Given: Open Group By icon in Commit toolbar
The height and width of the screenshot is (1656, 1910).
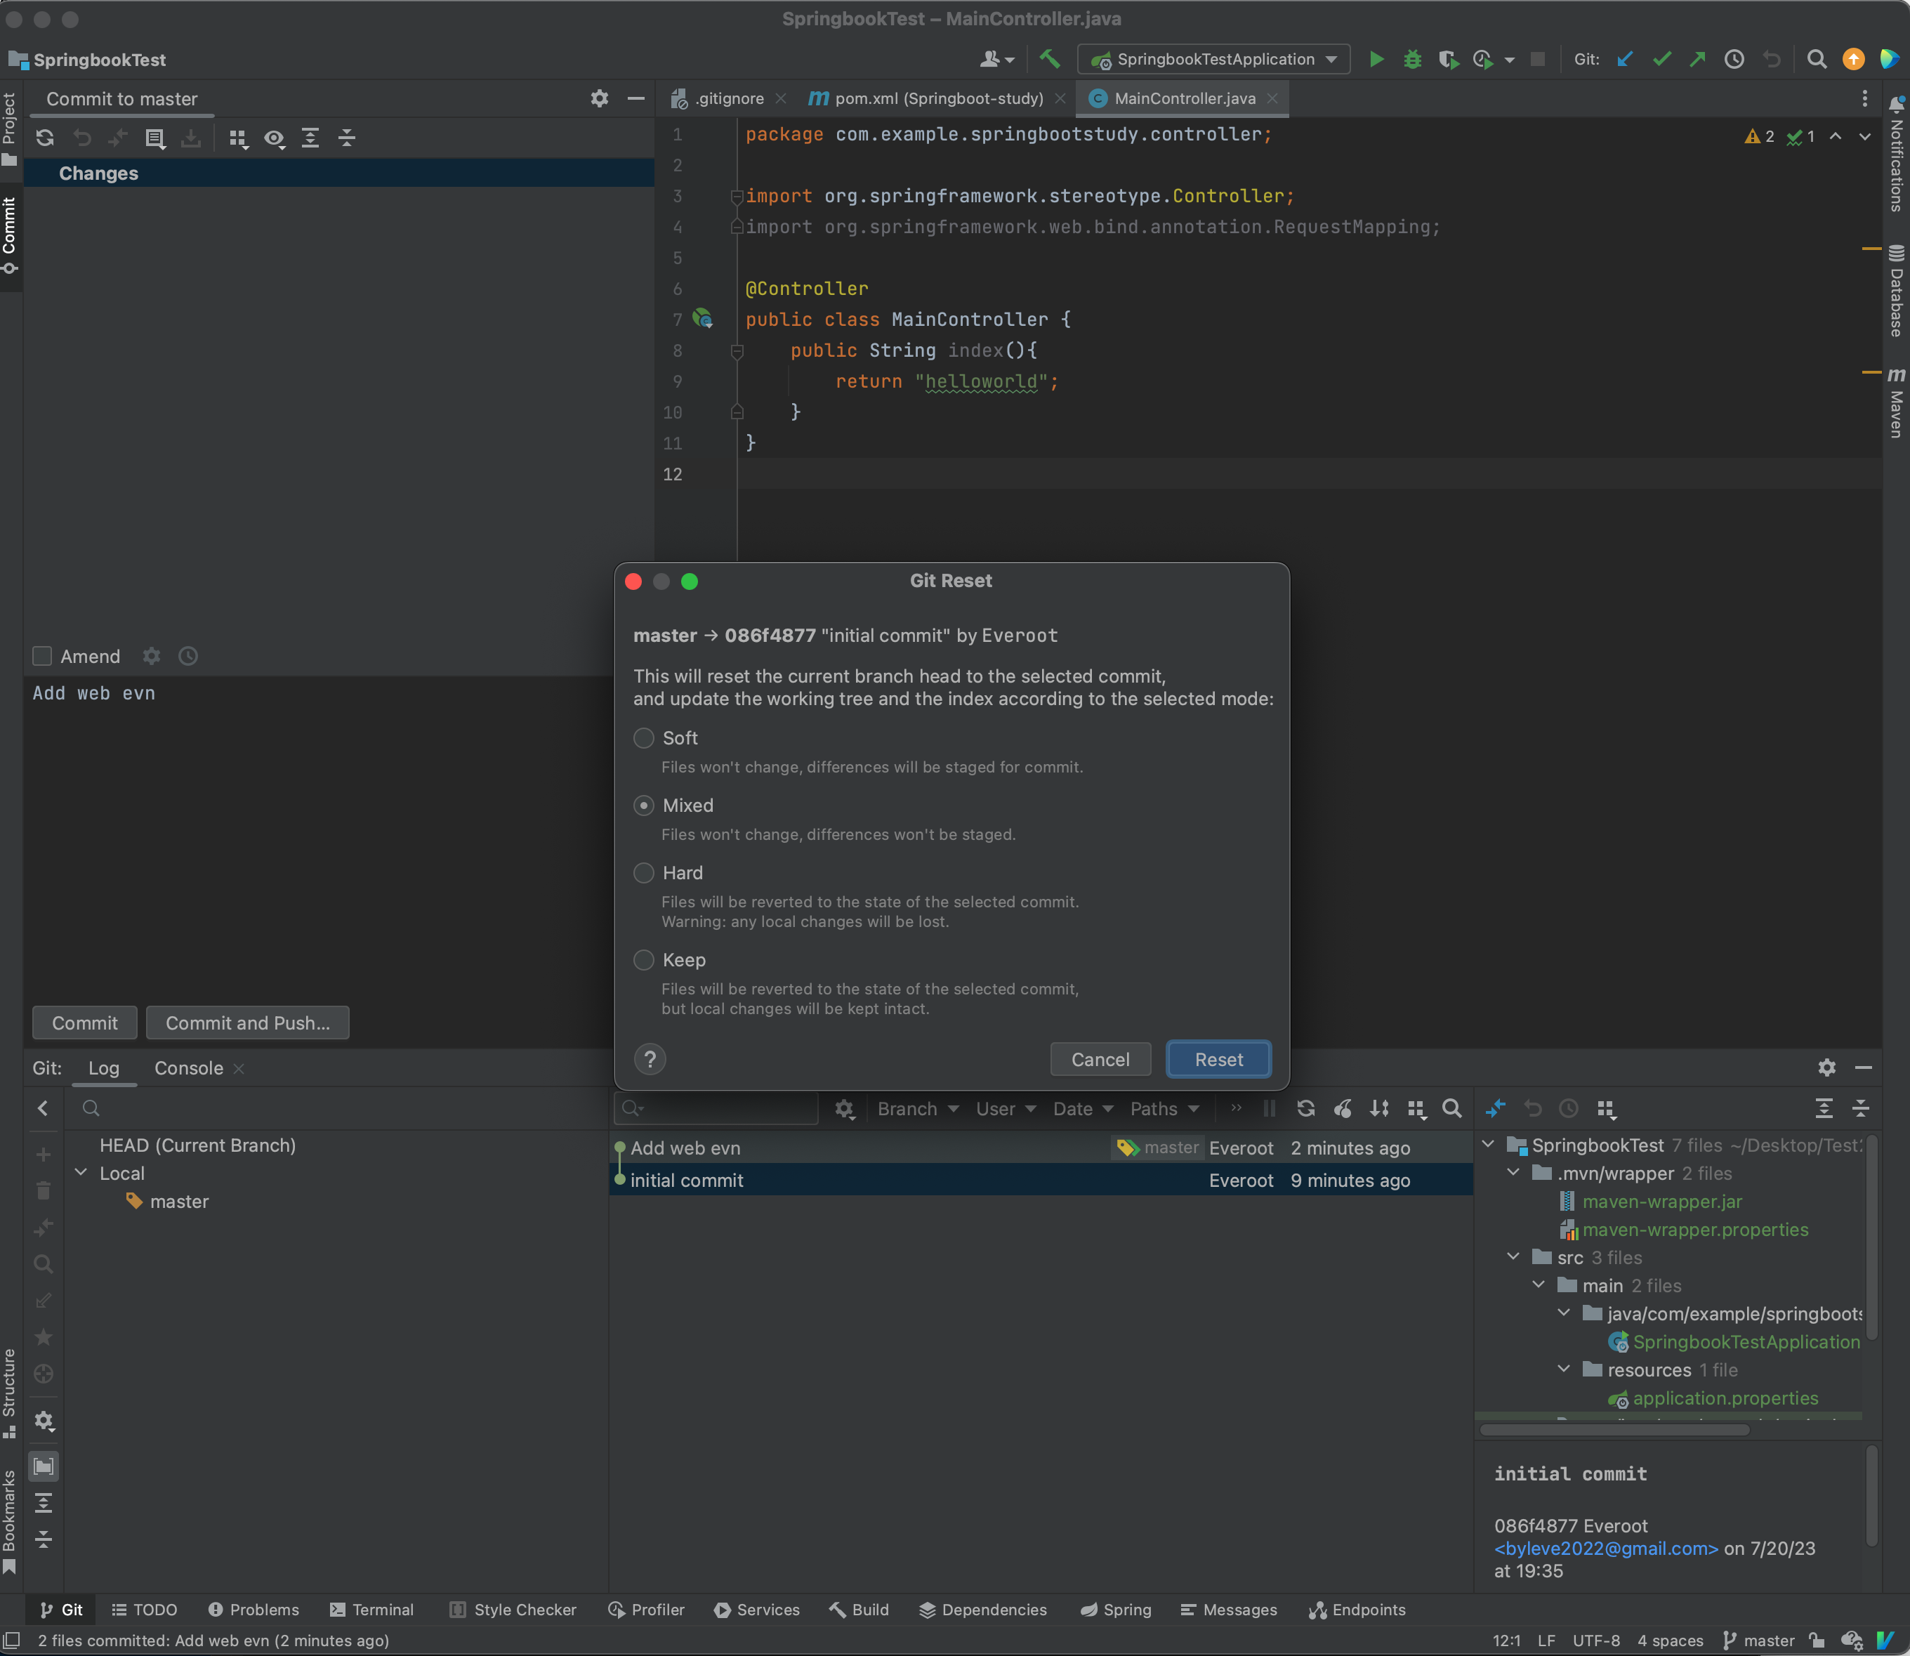Looking at the screenshot, I should pos(239,138).
